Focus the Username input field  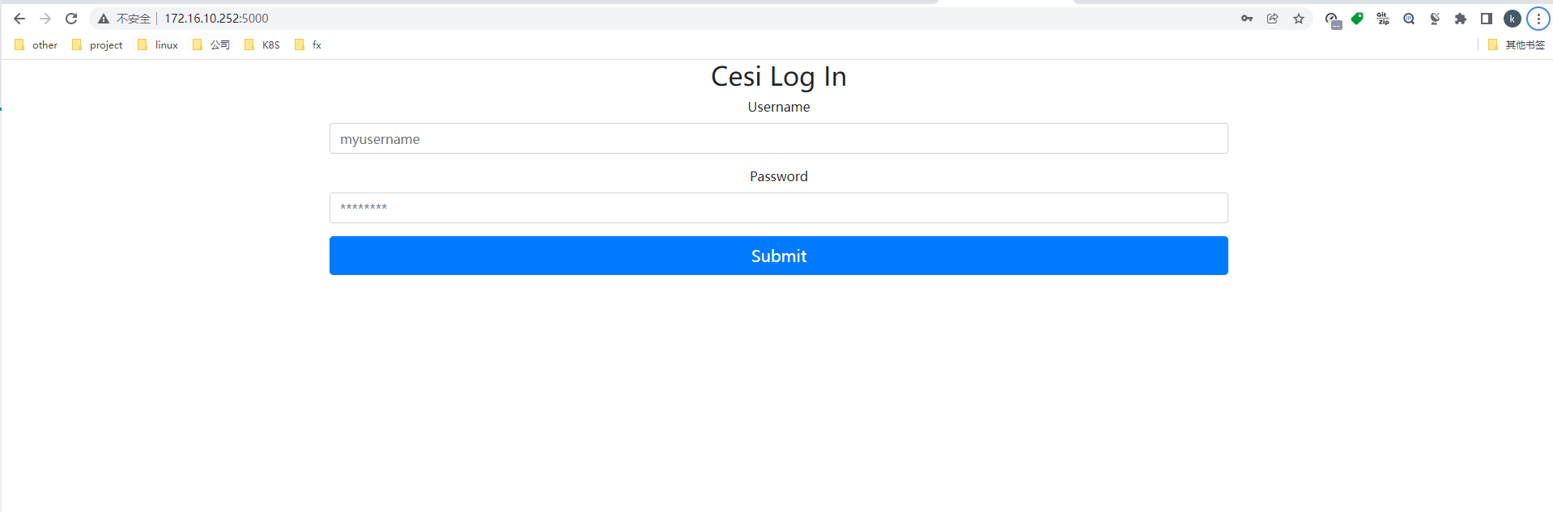778,138
